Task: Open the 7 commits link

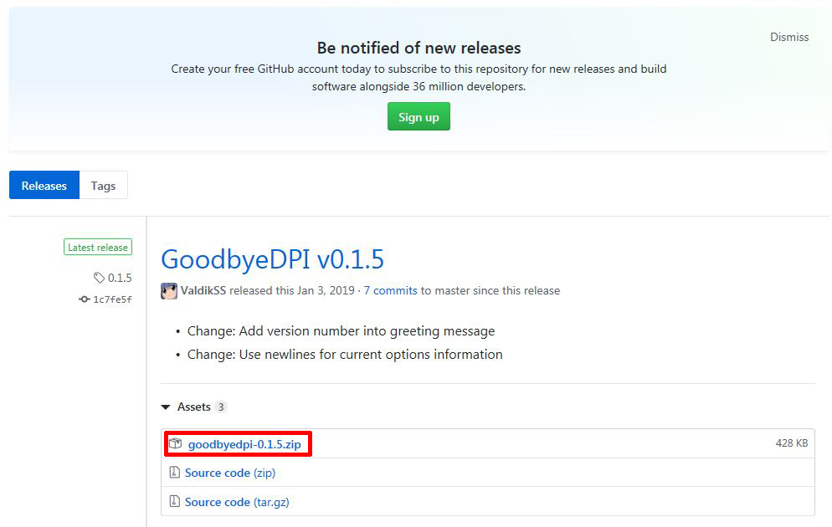Action: [x=391, y=290]
